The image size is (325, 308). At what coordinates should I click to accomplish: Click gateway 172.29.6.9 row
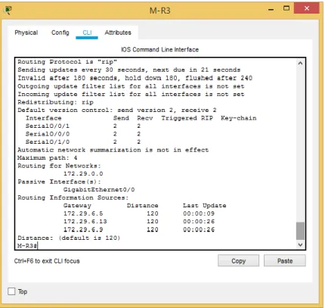click(x=139, y=229)
